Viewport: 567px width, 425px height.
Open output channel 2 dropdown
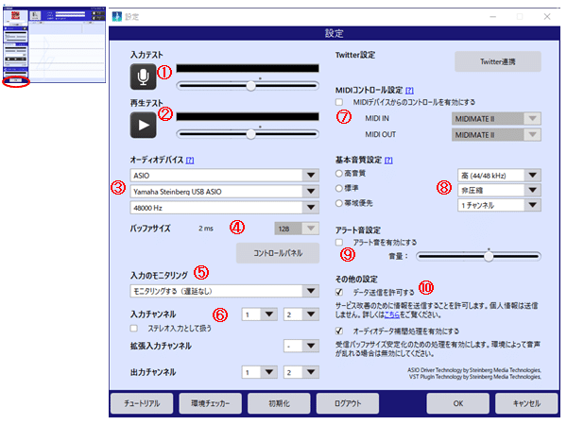[x=301, y=372]
